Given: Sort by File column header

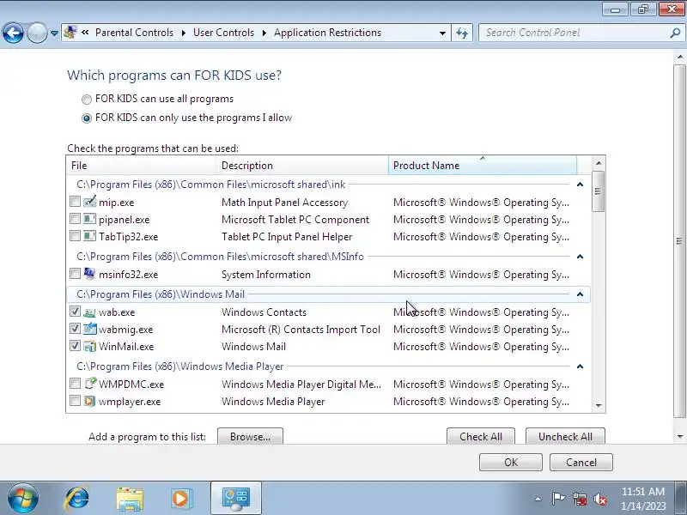Looking at the screenshot, I should point(141,166).
